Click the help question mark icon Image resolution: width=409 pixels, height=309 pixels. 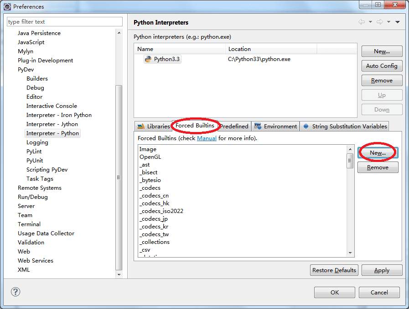[16, 292]
